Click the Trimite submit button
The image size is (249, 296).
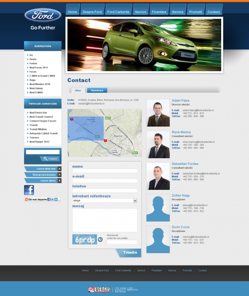[x=129, y=253]
